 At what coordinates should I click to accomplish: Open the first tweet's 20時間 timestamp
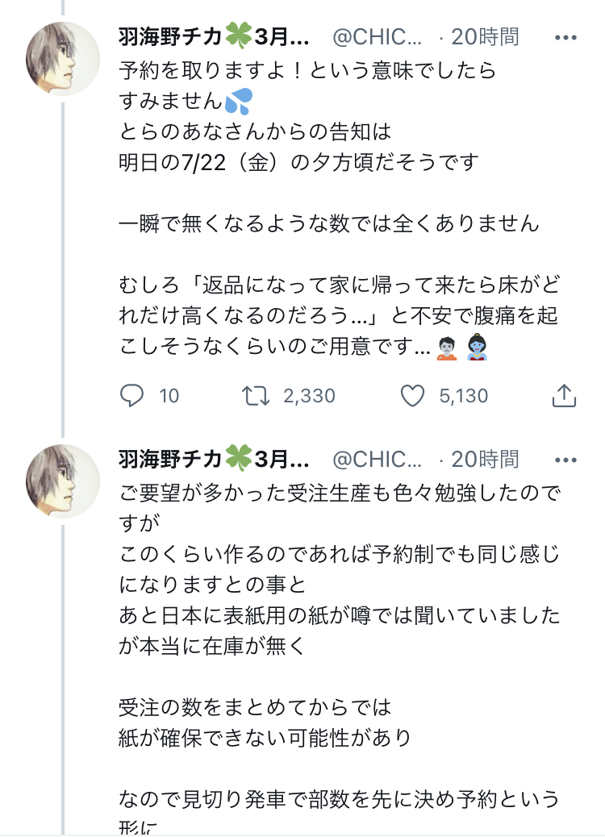tap(485, 37)
